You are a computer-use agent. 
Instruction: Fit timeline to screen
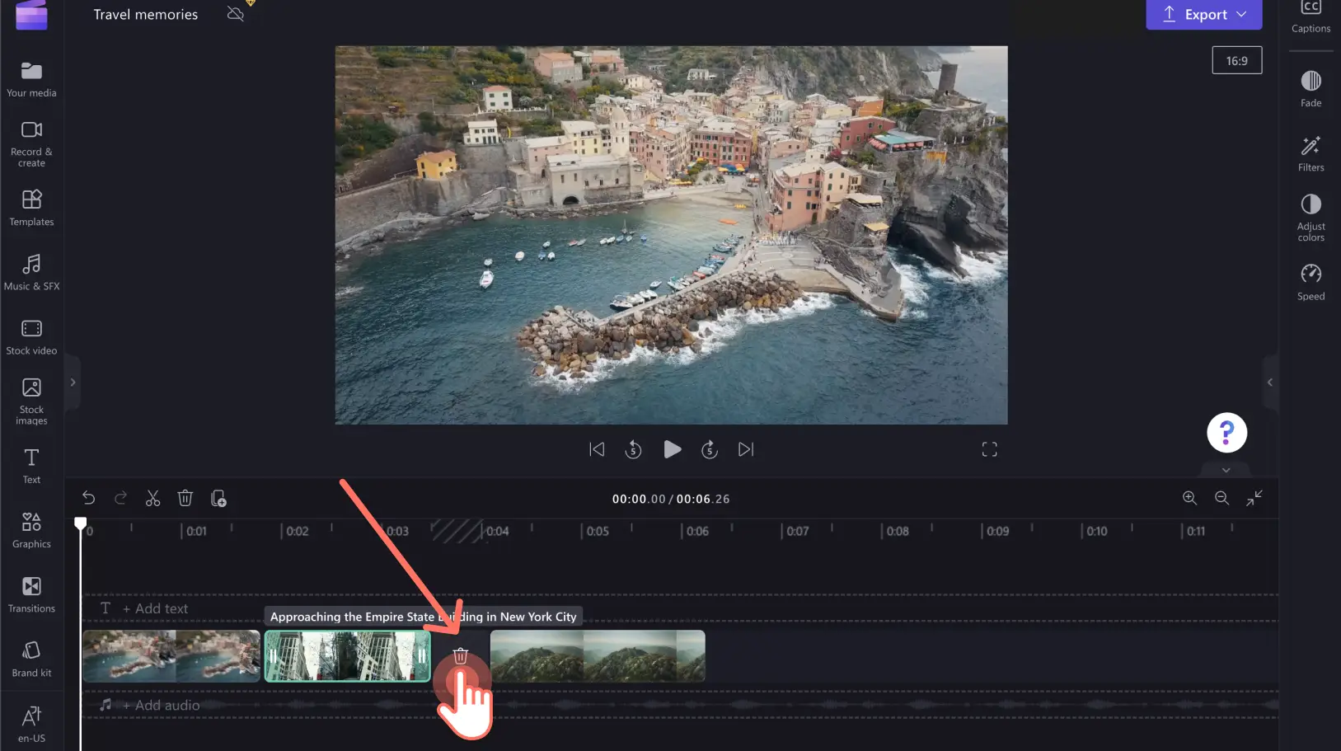pyautogui.click(x=1254, y=498)
